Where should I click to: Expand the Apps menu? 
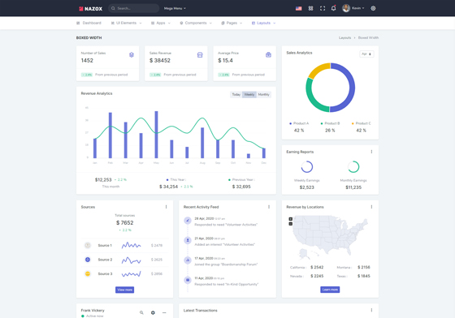[161, 23]
